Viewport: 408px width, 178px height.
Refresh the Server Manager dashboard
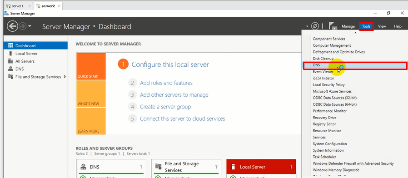coord(315,26)
